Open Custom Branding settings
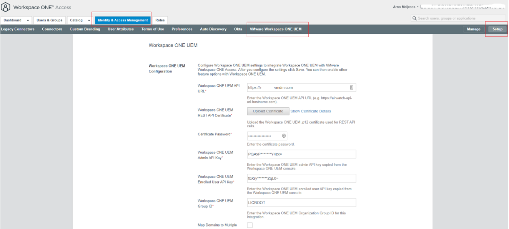Image resolution: width=509 pixels, height=229 pixels. [85, 29]
